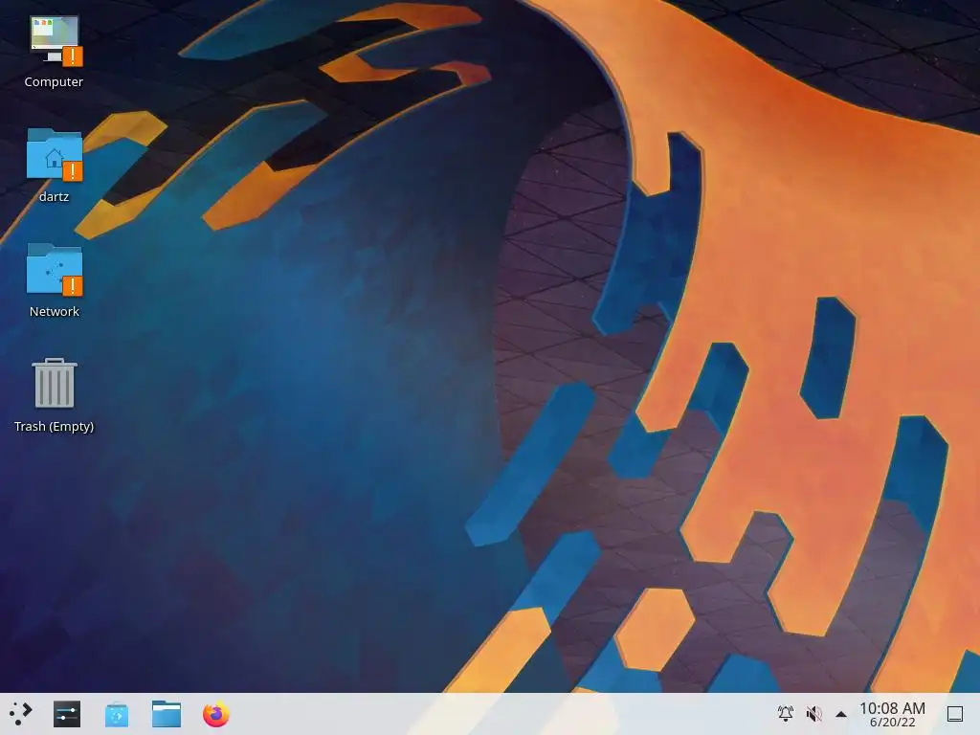Click the muted audio volume tray icon
This screenshot has height=735, width=980.
[x=813, y=713]
